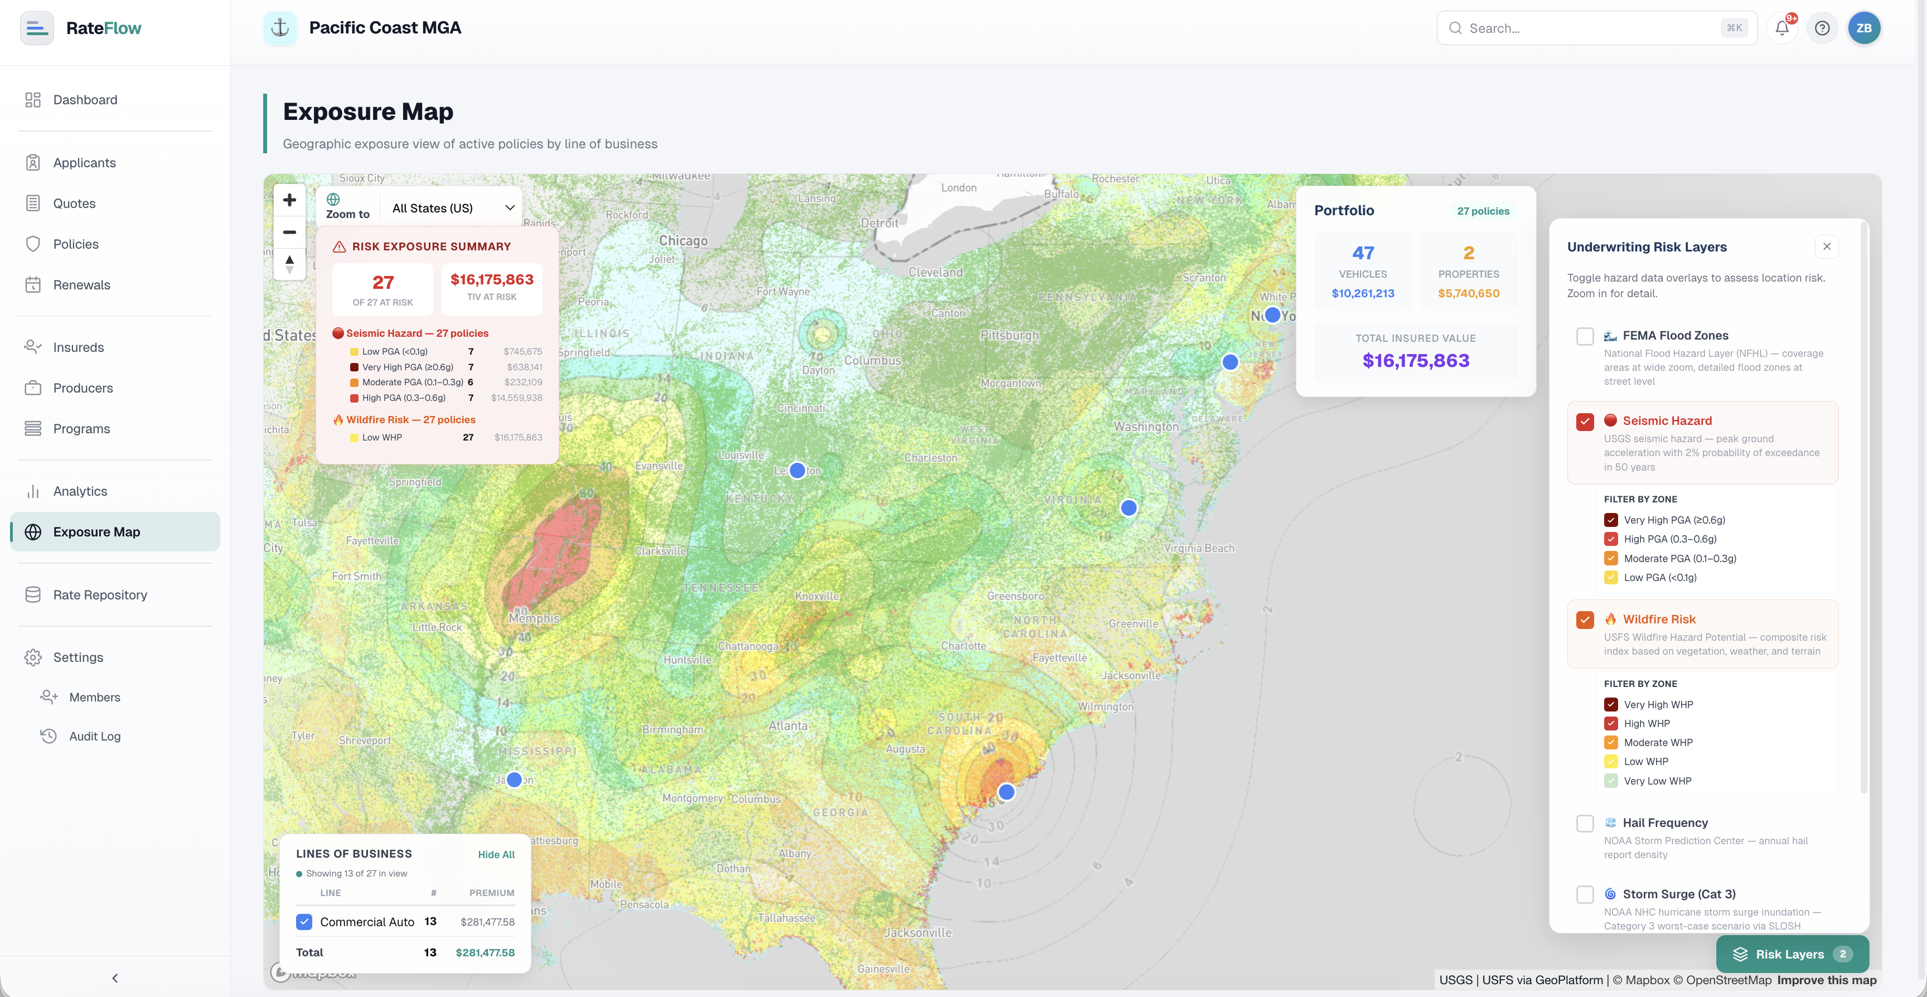The height and width of the screenshot is (997, 1927).
Task: Click the map marker near Lexington
Action: tap(797, 471)
